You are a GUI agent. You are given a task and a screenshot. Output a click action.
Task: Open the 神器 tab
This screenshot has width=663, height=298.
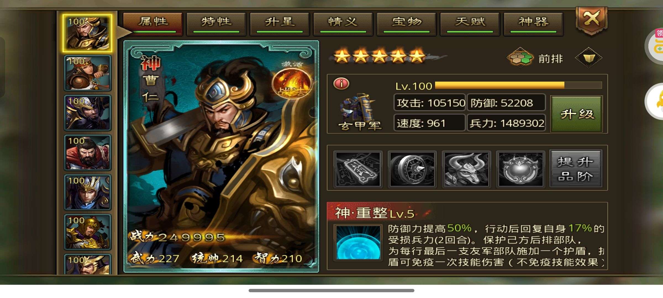pyautogui.click(x=533, y=24)
